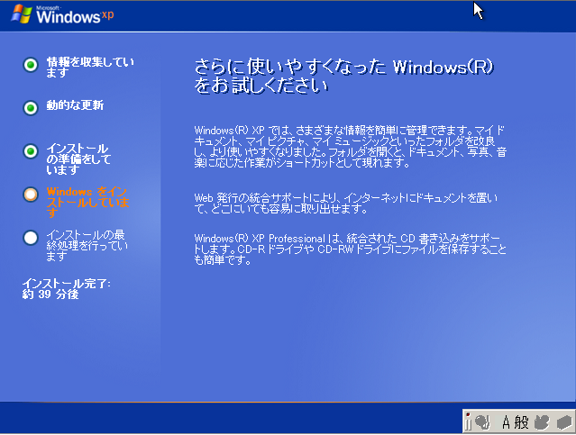Viewport: 576px width, 435px height.
Task: Click the step text インストールの準備をしています
Action: [x=78, y=159]
